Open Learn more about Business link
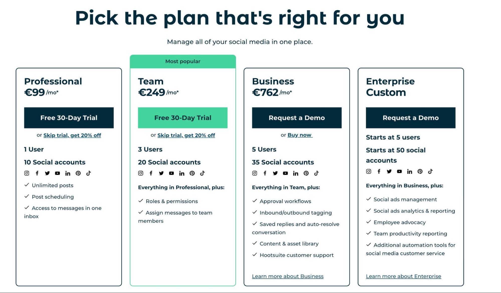This screenshot has height=293, width=501. pos(288,276)
